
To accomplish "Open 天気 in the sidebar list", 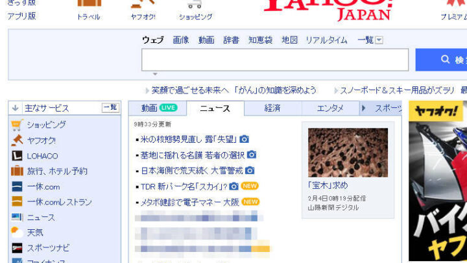I will pyautogui.click(x=35, y=232).
